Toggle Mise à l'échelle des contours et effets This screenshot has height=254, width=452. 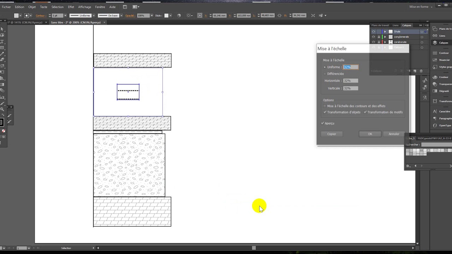325,106
